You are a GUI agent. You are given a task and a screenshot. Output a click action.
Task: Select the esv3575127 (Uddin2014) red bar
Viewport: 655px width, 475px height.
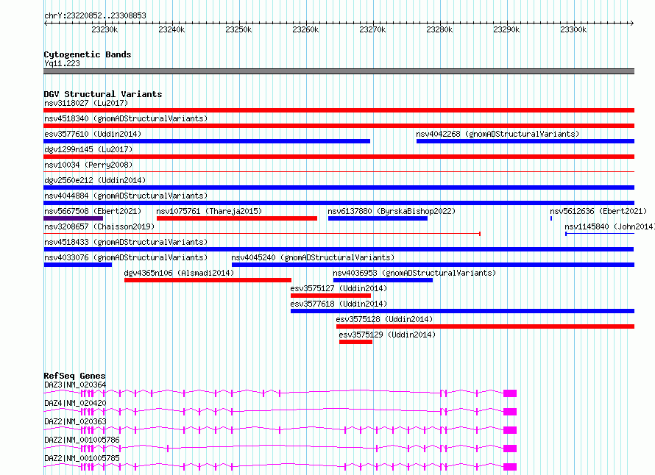click(x=330, y=296)
